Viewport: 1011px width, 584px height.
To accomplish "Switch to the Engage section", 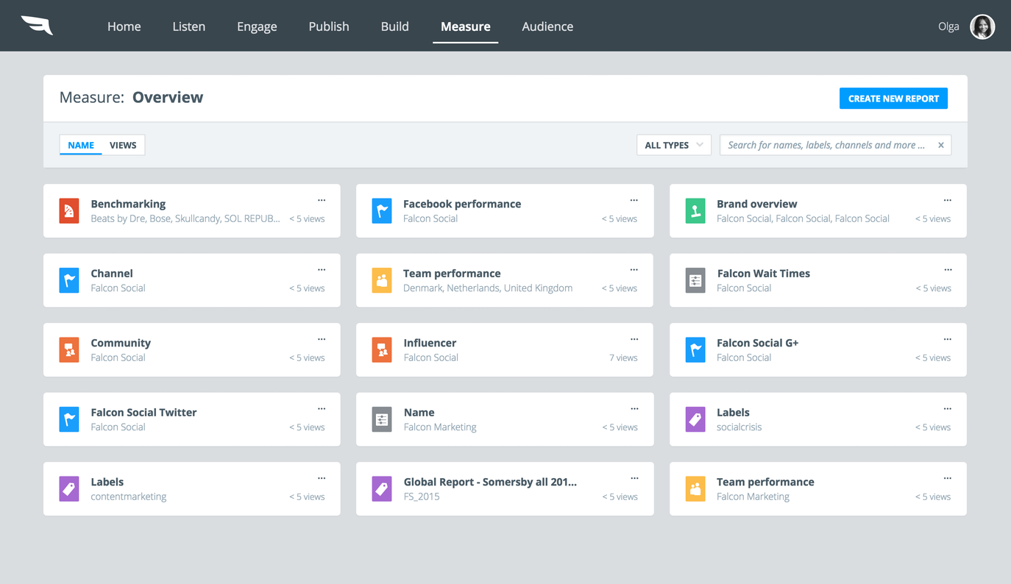I will [257, 26].
